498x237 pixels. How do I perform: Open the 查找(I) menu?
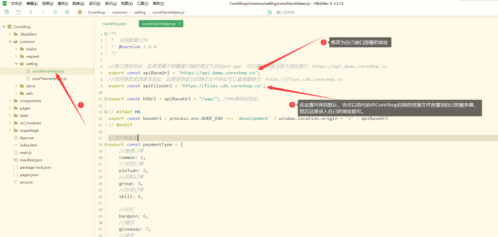tap(63, 4)
